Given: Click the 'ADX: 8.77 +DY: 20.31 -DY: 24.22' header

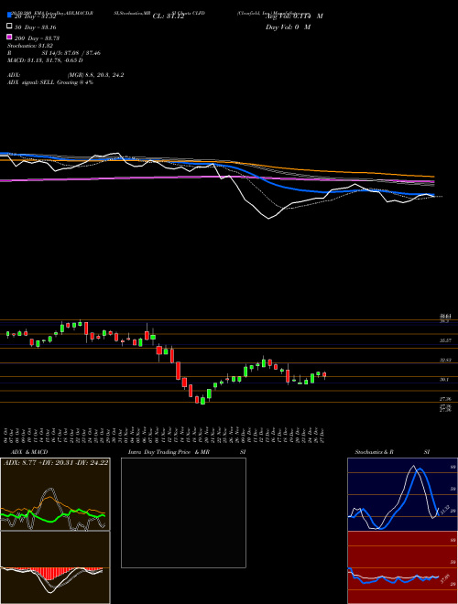Looking at the screenshot, I should 56,462.
